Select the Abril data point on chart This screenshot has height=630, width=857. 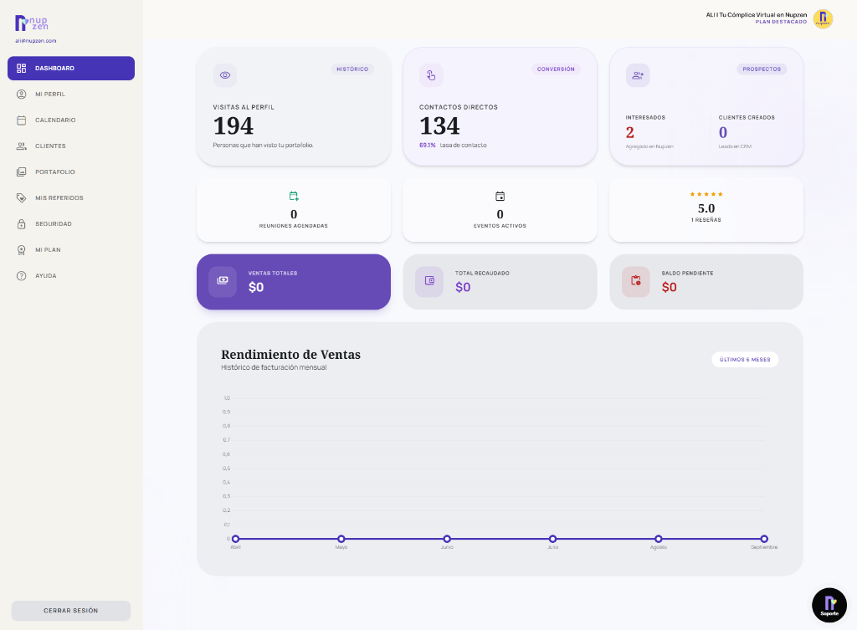[x=235, y=539]
